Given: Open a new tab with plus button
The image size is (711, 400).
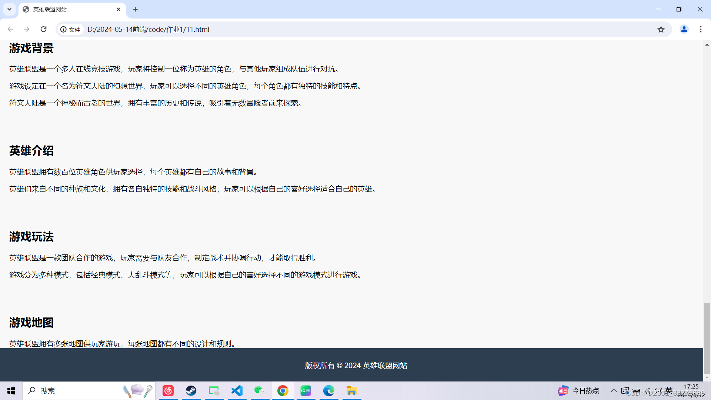Looking at the screenshot, I should pos(136,9).
